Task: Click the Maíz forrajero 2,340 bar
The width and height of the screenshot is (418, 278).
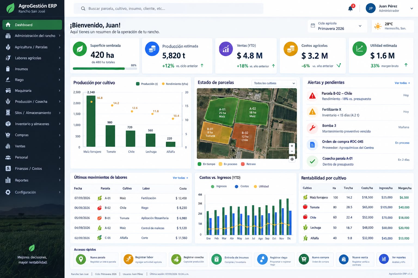Action: click(x=91, y=121)
